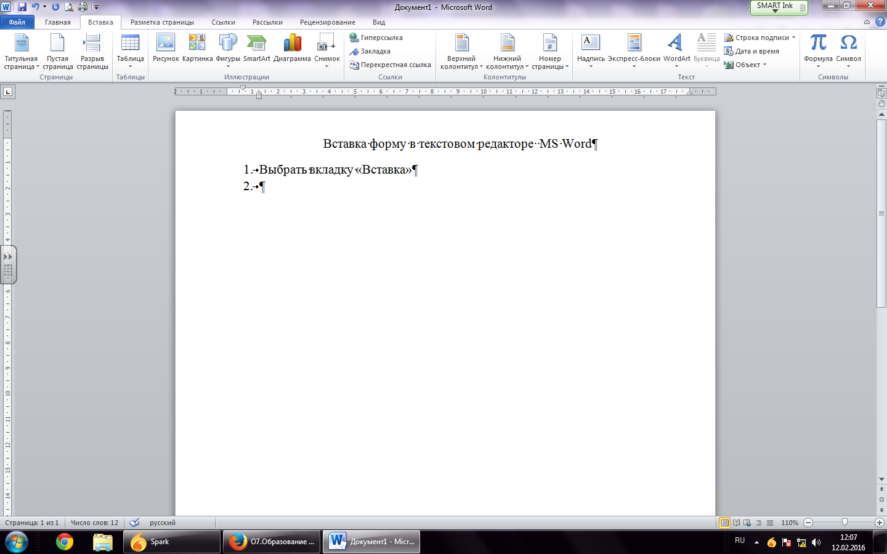The width and height of the screenshot is (887, 554).
Task: Click the print preview quick access icon
Action: pyautogui.click(x=69, y=7)
